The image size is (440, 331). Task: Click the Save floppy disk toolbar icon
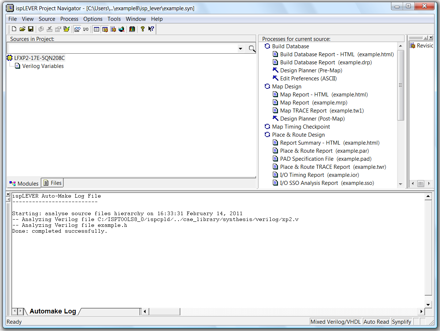click(31, 29)
